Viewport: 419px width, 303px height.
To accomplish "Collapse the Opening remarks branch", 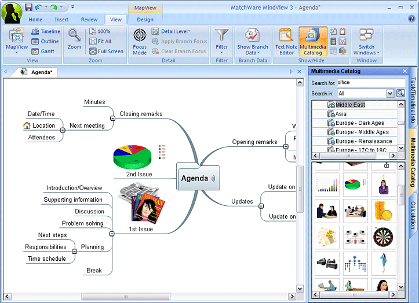I will tap(286, 146).
